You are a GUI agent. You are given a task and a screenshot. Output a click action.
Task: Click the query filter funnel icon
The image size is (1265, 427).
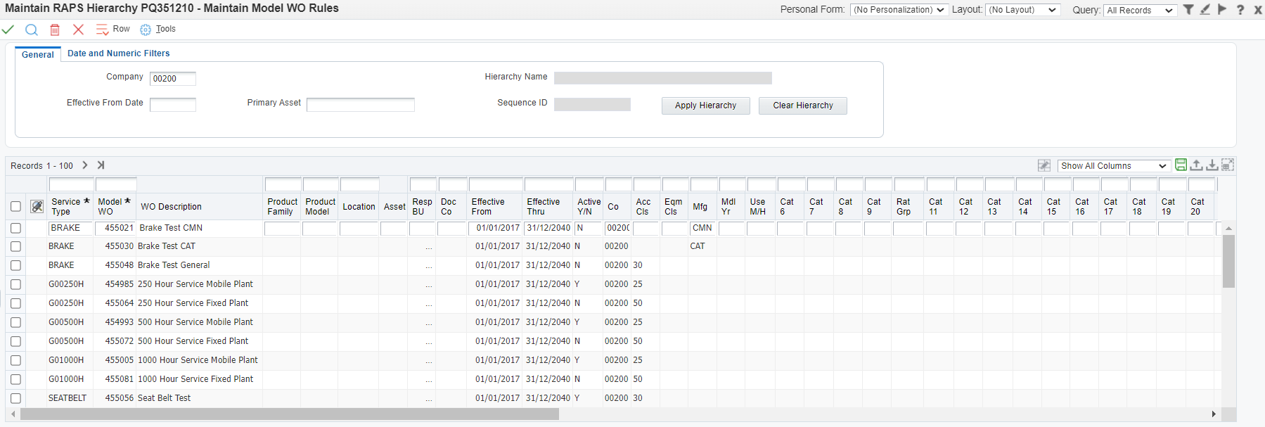(x=1188, y=10)
